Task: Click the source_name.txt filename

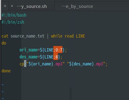Action: click(27, 36)
